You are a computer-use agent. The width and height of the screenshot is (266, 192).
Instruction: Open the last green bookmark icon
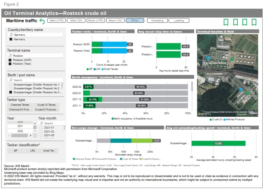254,22
